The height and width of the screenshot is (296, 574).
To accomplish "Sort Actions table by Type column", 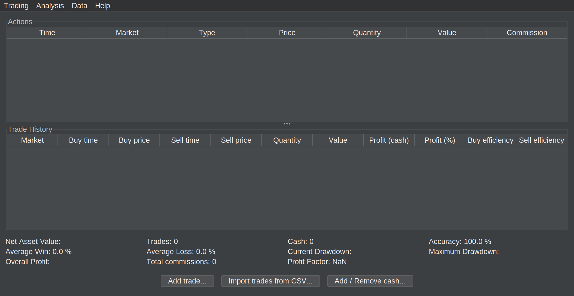I will coord(207,33).
